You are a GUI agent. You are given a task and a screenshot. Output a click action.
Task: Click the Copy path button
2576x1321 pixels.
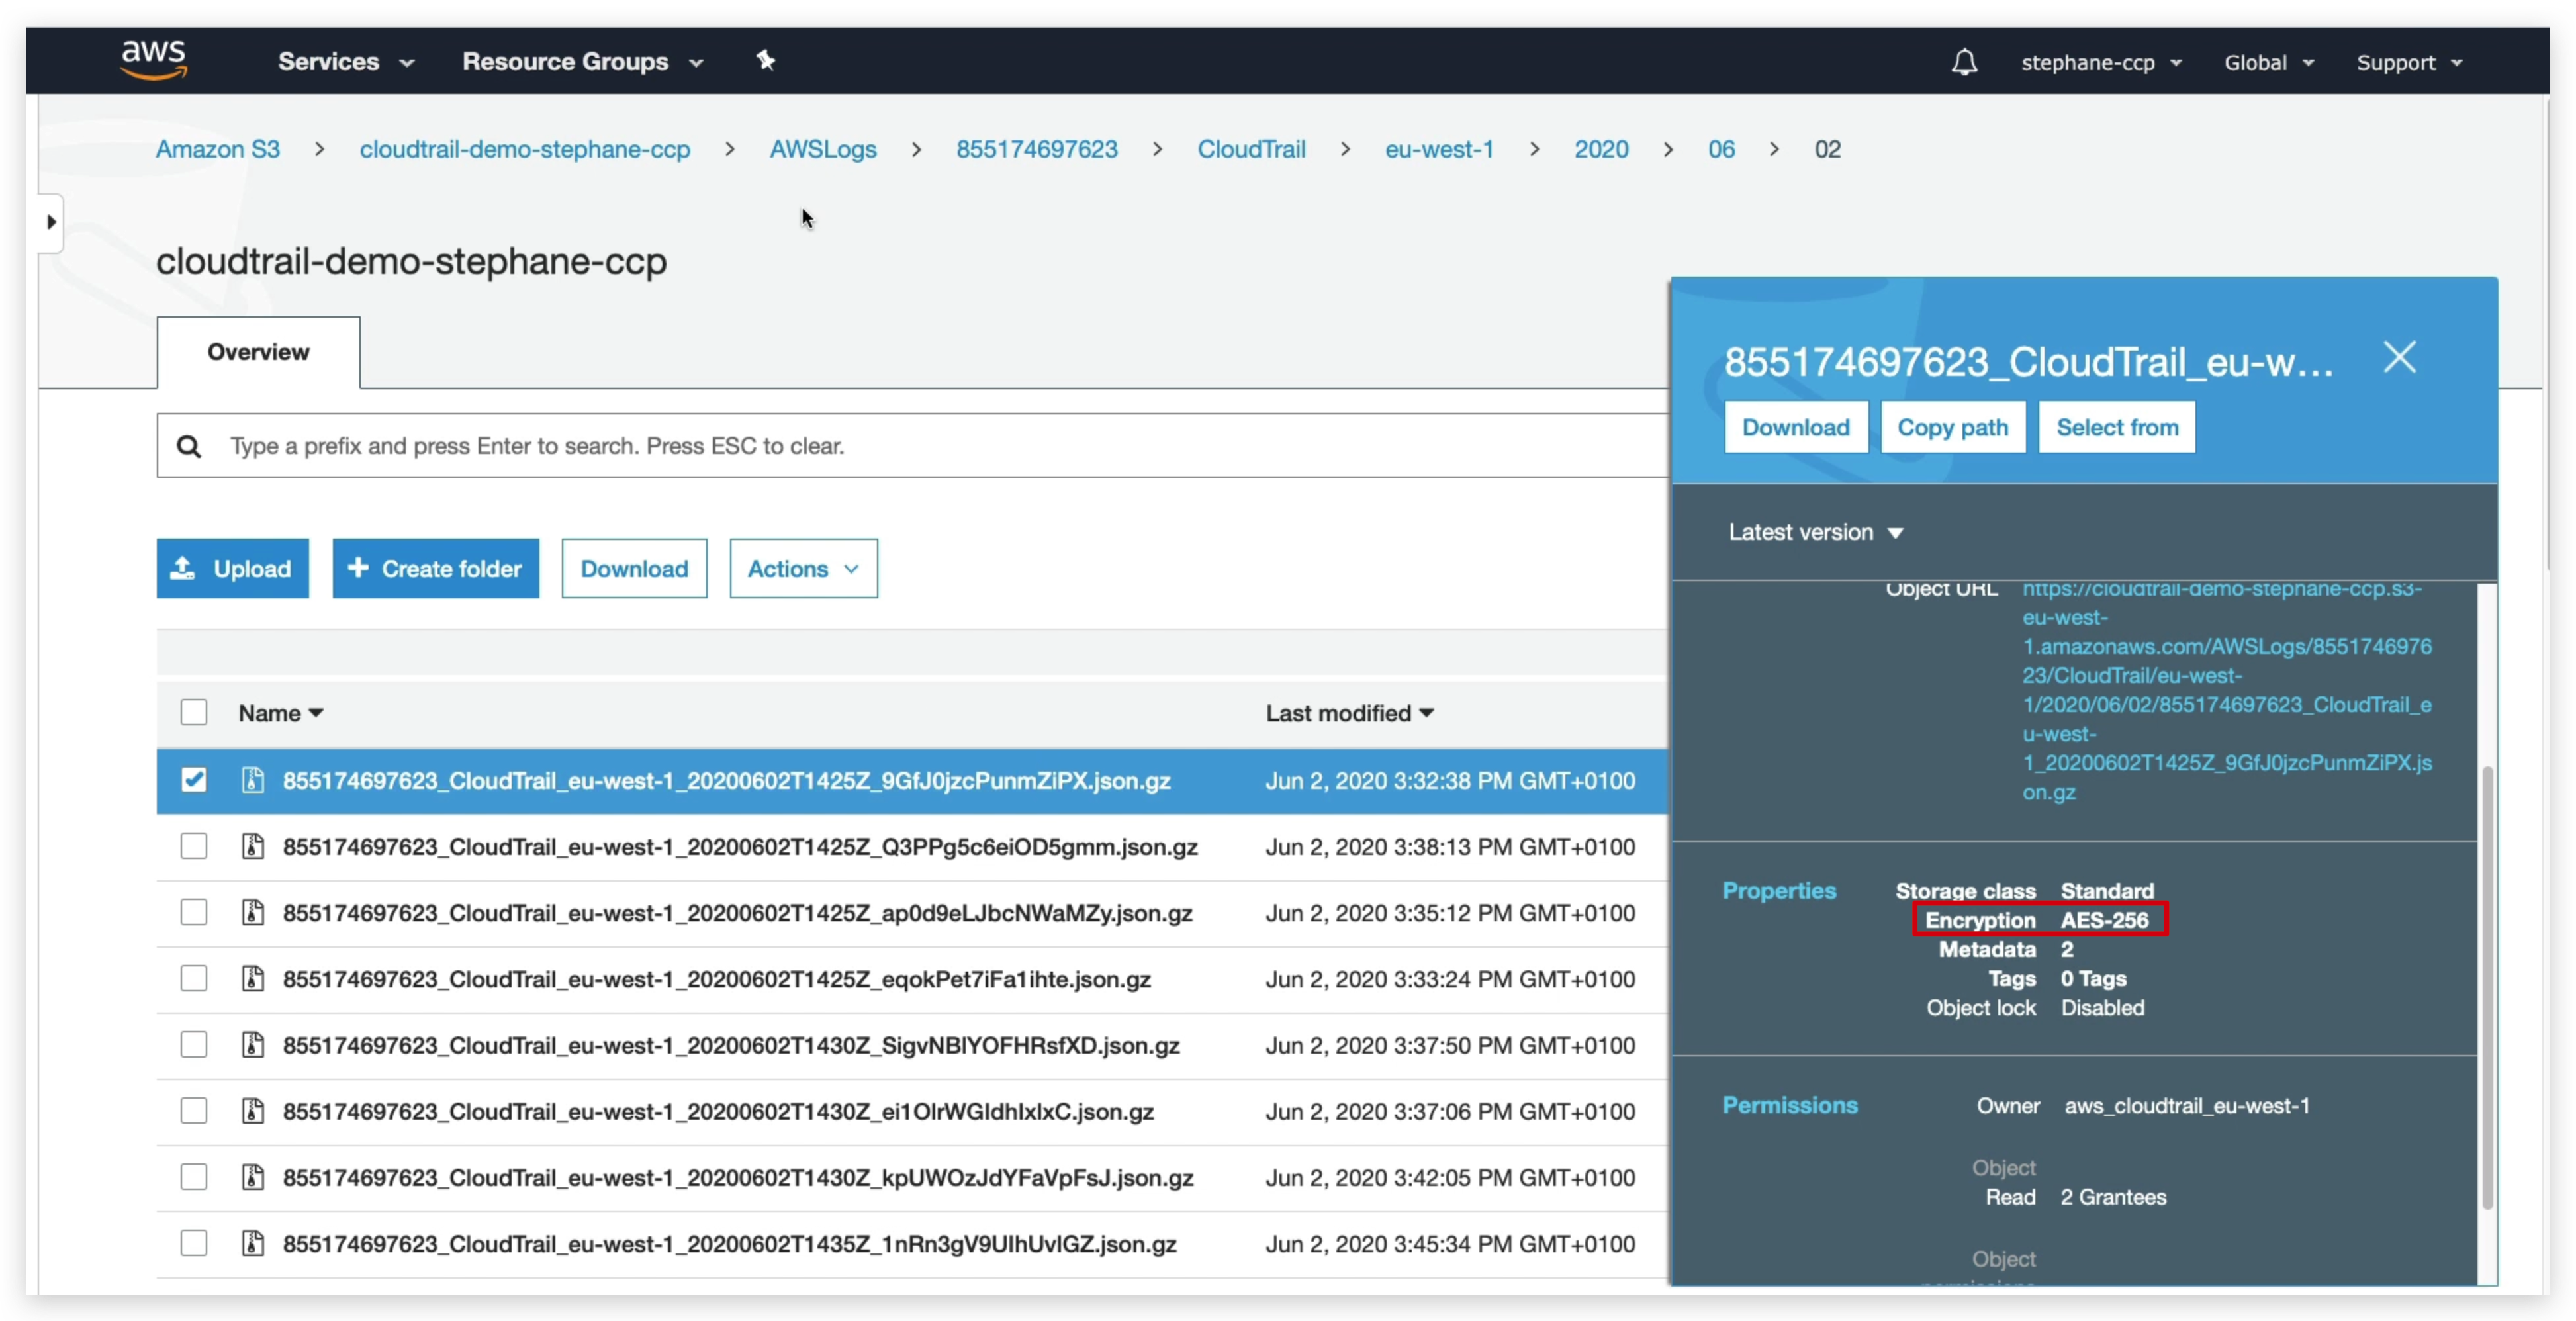point(1952,427)
